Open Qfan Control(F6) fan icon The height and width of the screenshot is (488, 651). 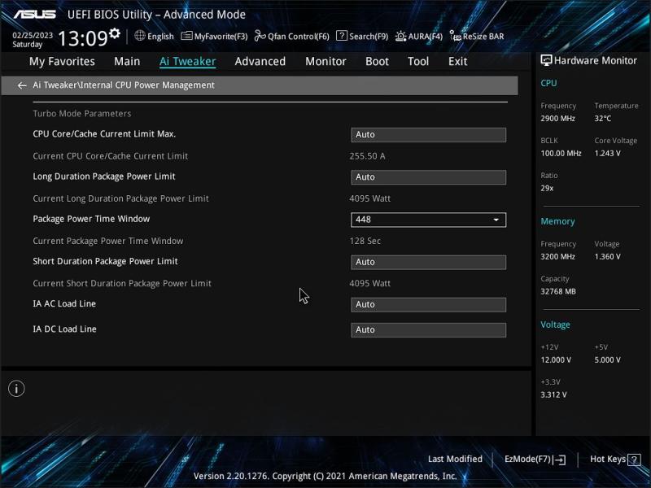(260, 36)
